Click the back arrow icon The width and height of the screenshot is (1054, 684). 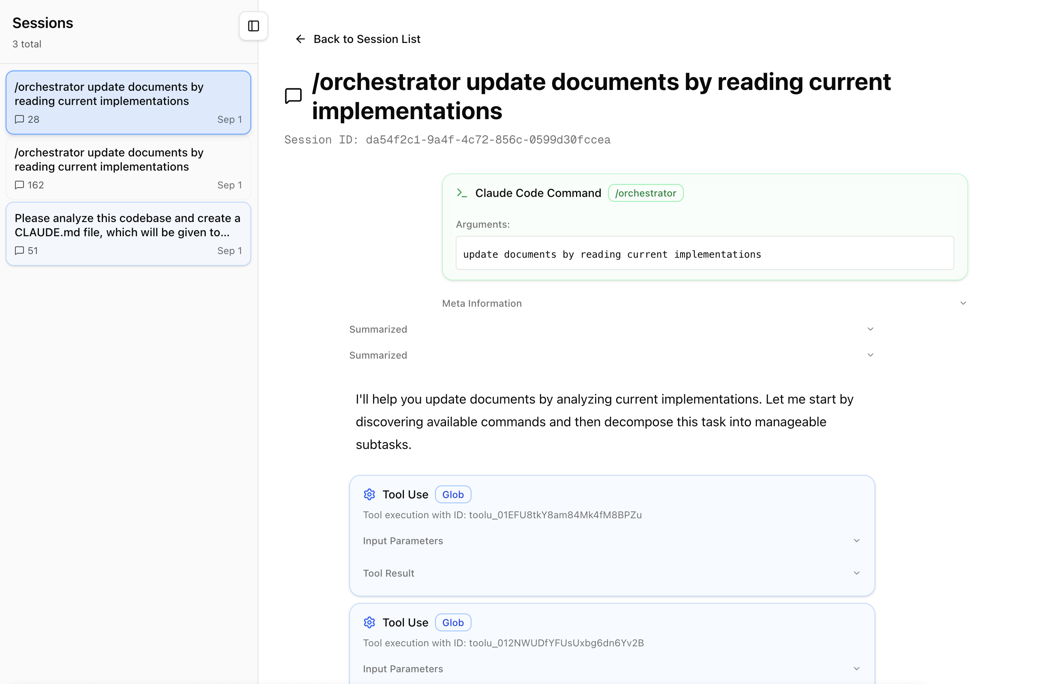[300, 39]
